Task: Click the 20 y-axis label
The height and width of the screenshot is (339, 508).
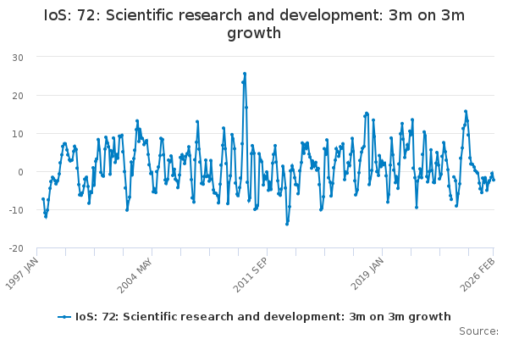Action: coord(17,95)
